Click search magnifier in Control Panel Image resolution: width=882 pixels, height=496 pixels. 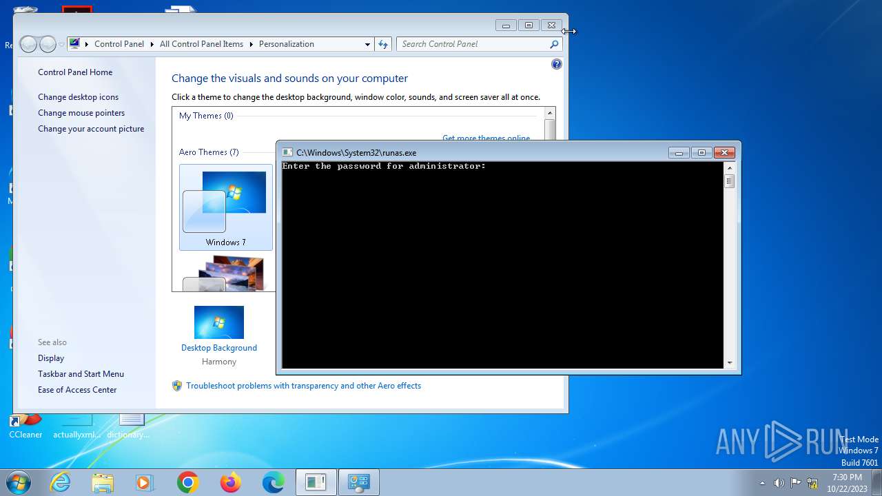click(x=554, y=44)
